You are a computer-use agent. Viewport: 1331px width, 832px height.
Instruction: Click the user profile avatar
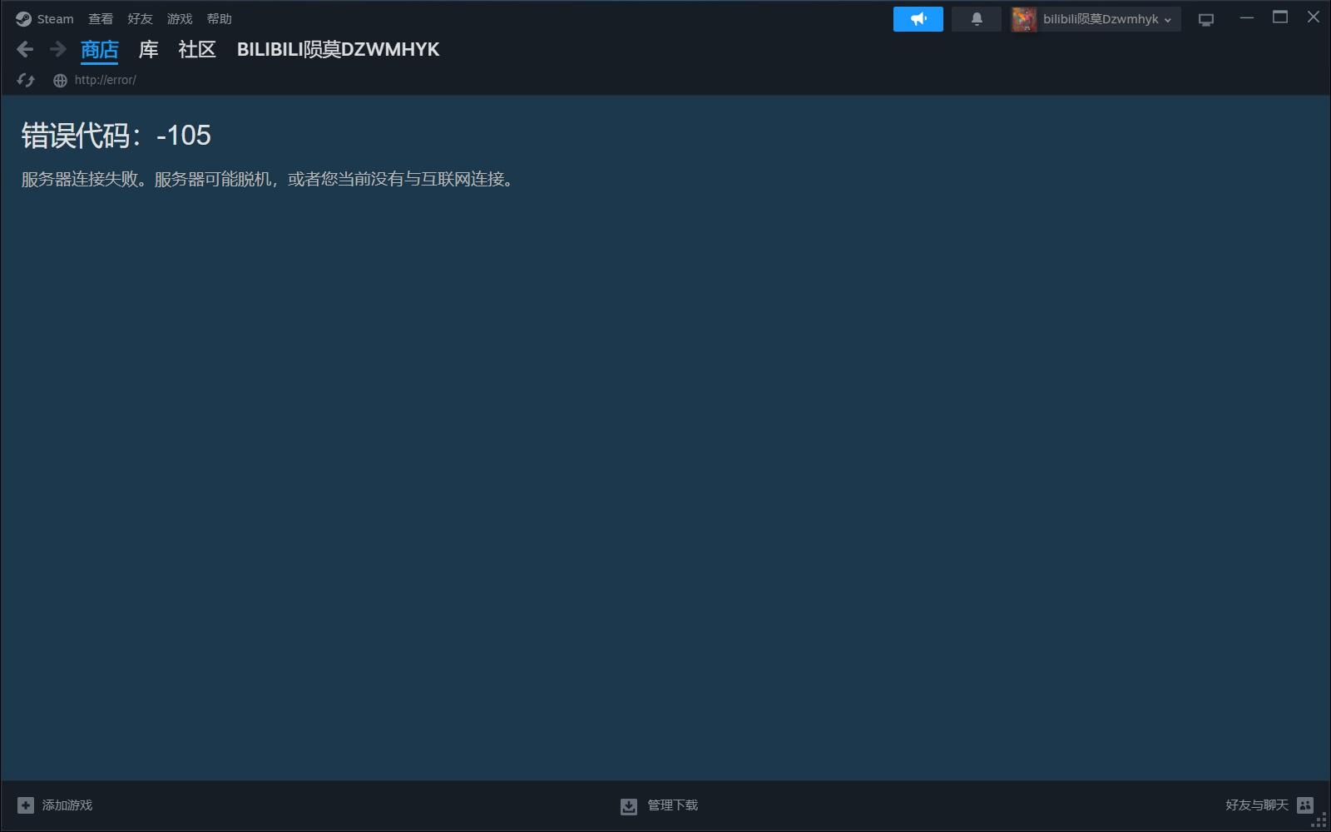(1023, 19)
